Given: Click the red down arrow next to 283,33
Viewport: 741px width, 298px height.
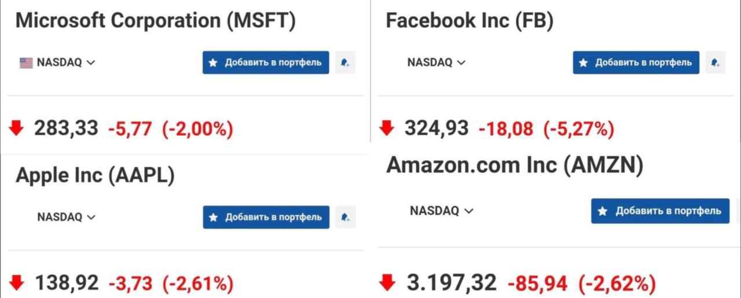Looking at the screenshot, I should tap(17, 128).
